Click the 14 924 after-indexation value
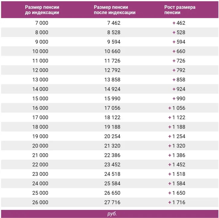Screen dimensions: 219x218 (x=112, y=89)
